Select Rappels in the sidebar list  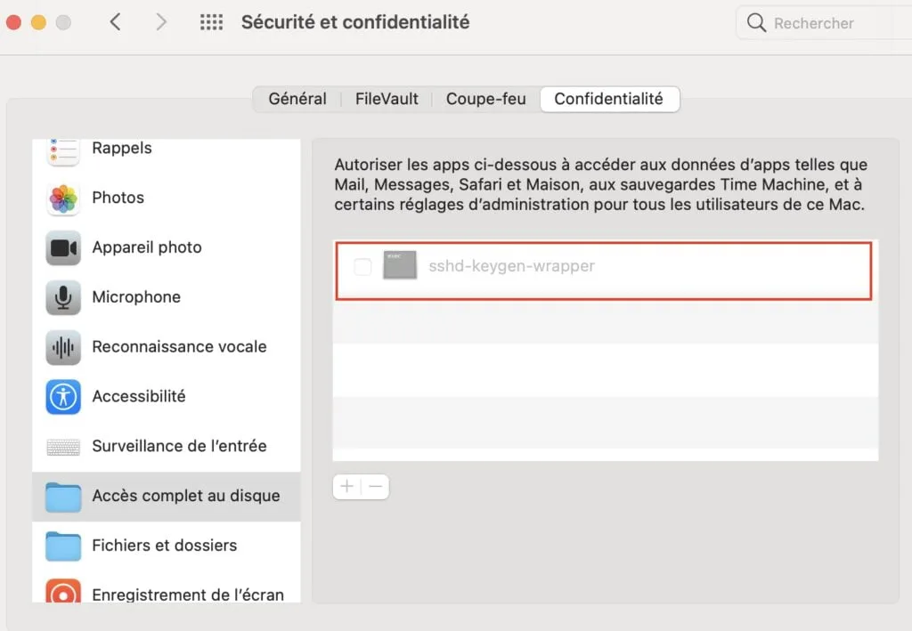click(x=122, y=149)
